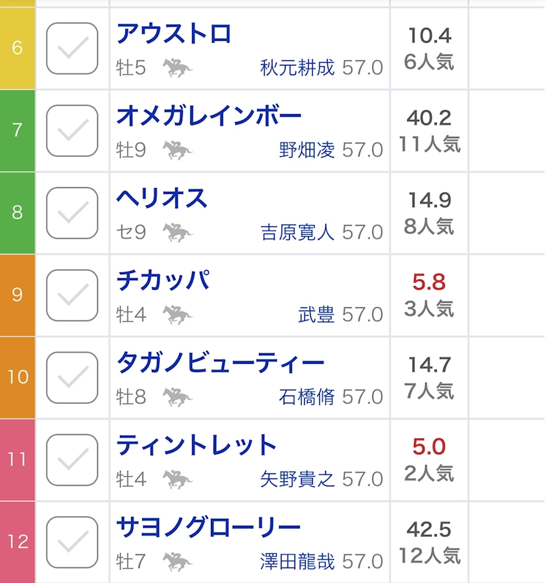This screenshot has height=583, width=545.
Task: Click the horse icon under チカッパ
Action: click(x=177, y=315)
